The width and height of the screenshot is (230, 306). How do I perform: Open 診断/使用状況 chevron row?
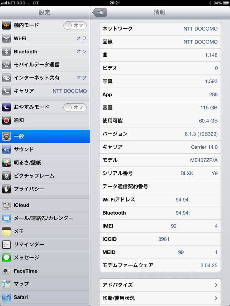coord(160,298)
